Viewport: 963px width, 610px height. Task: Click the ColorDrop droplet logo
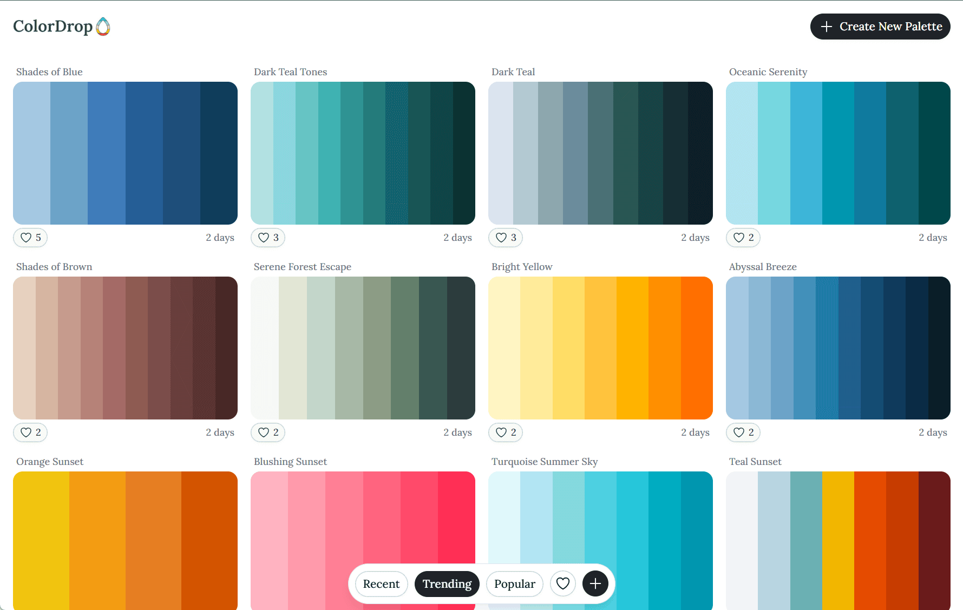point(103,26)
